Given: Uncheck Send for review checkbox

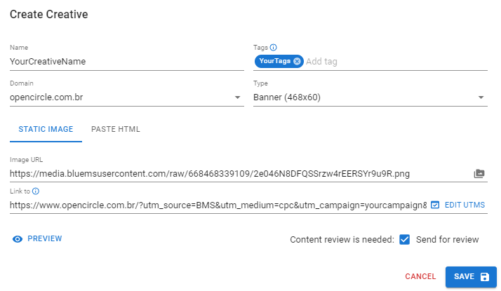Looking at the screenshot, I should coord(404,240).
